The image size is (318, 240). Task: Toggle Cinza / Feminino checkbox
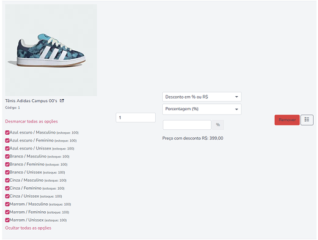click(x=7, y=189)
